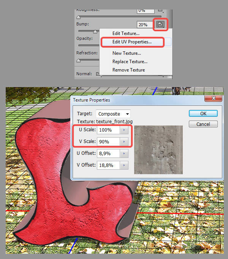Viewport: 228px width, 259px height.
Task: Click the Roughness texture folder icon
Action: [x=160, y=10]
